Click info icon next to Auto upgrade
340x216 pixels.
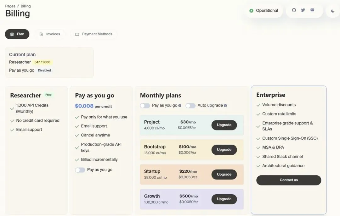(x=225, y=106)
